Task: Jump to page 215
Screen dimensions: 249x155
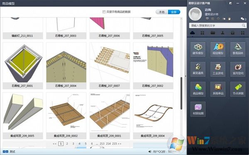Action: click(x=115, y=144)
